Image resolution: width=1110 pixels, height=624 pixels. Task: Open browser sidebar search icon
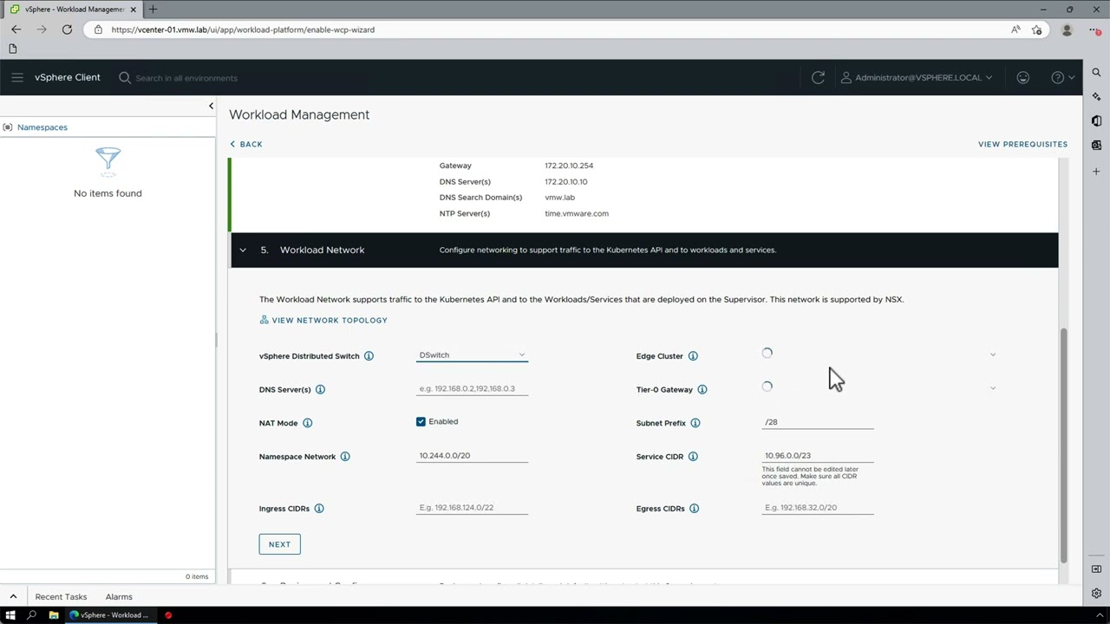(1097, 73)
